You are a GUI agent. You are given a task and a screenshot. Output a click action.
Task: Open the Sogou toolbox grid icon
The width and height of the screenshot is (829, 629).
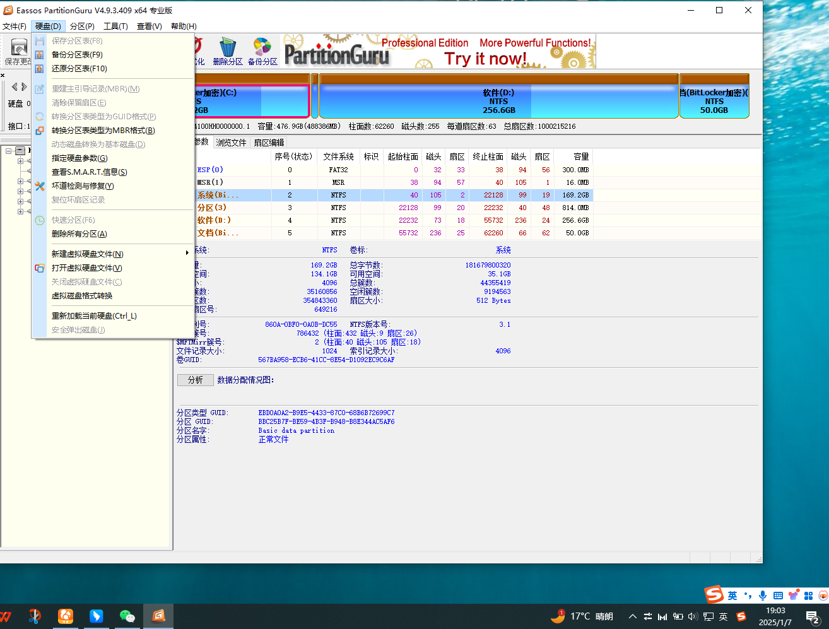coord(808,596)
